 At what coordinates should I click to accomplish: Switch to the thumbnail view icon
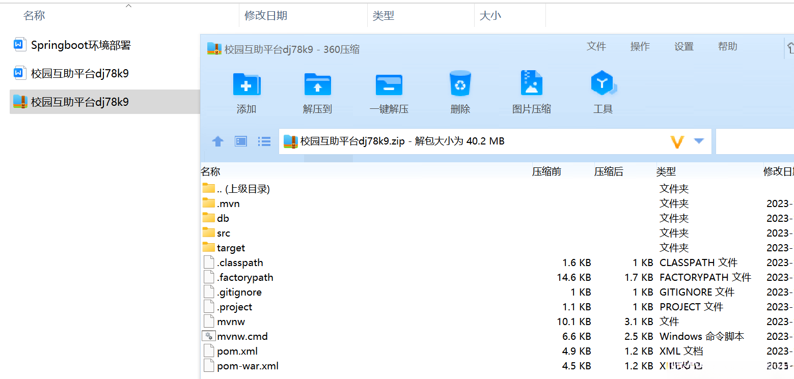pyautogui.click(x=241, y=141)
